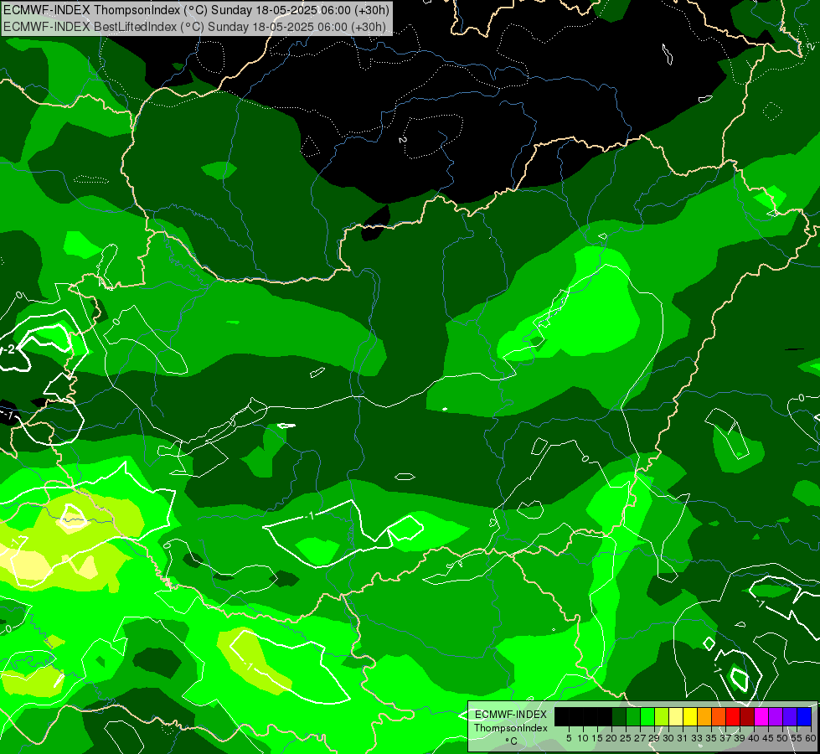Select the medium green 25–27 legend swatch
Viewport: 820px width, 754px height.
(x=632, y=716)
